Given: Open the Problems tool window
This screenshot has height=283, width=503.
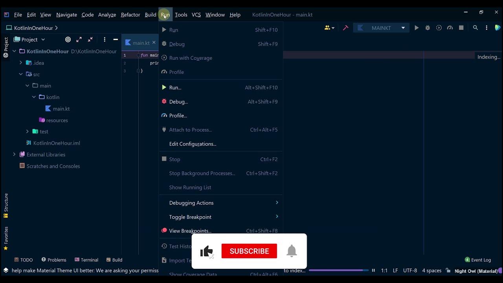Looking at the screenshot, I should 54,260.
